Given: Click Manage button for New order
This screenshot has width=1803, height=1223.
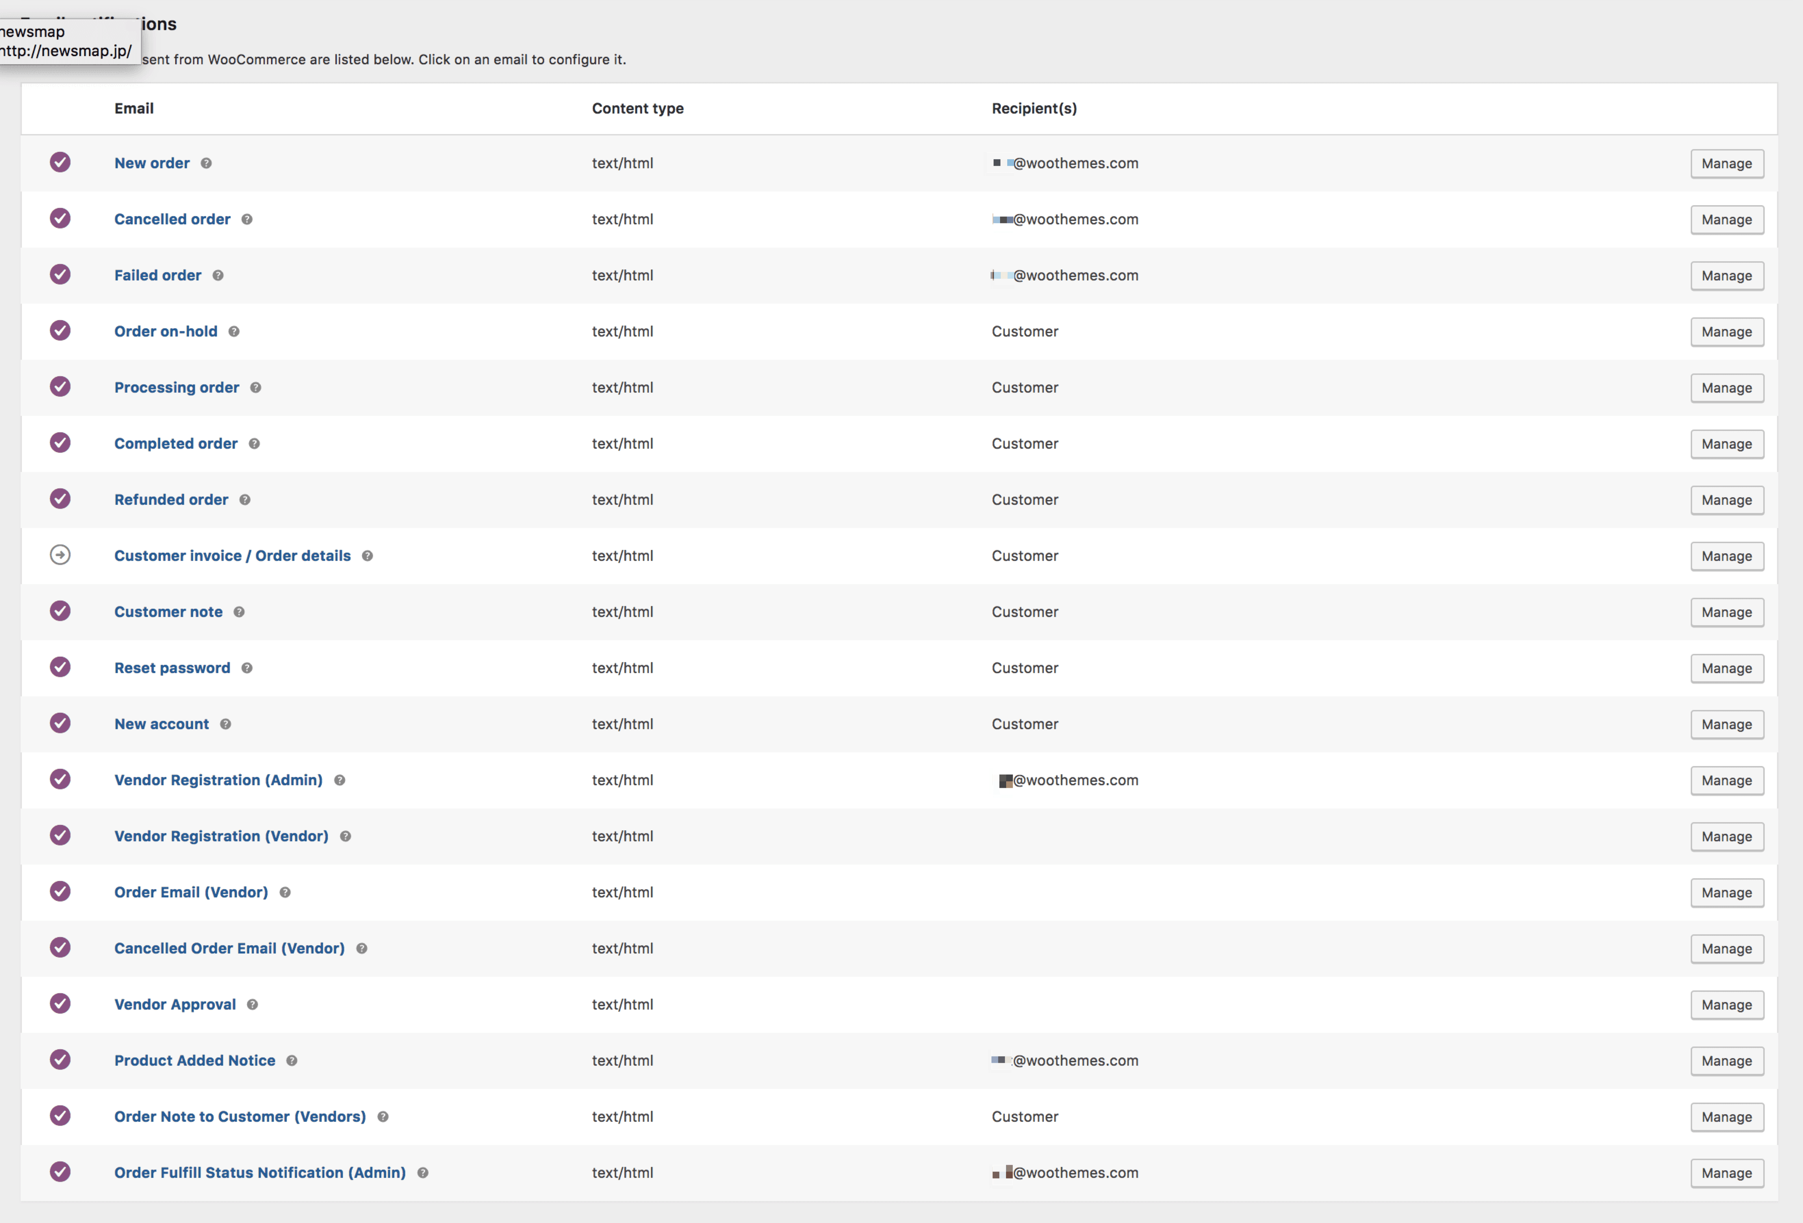Looking at the screenshot, I should pos(1727,163).
